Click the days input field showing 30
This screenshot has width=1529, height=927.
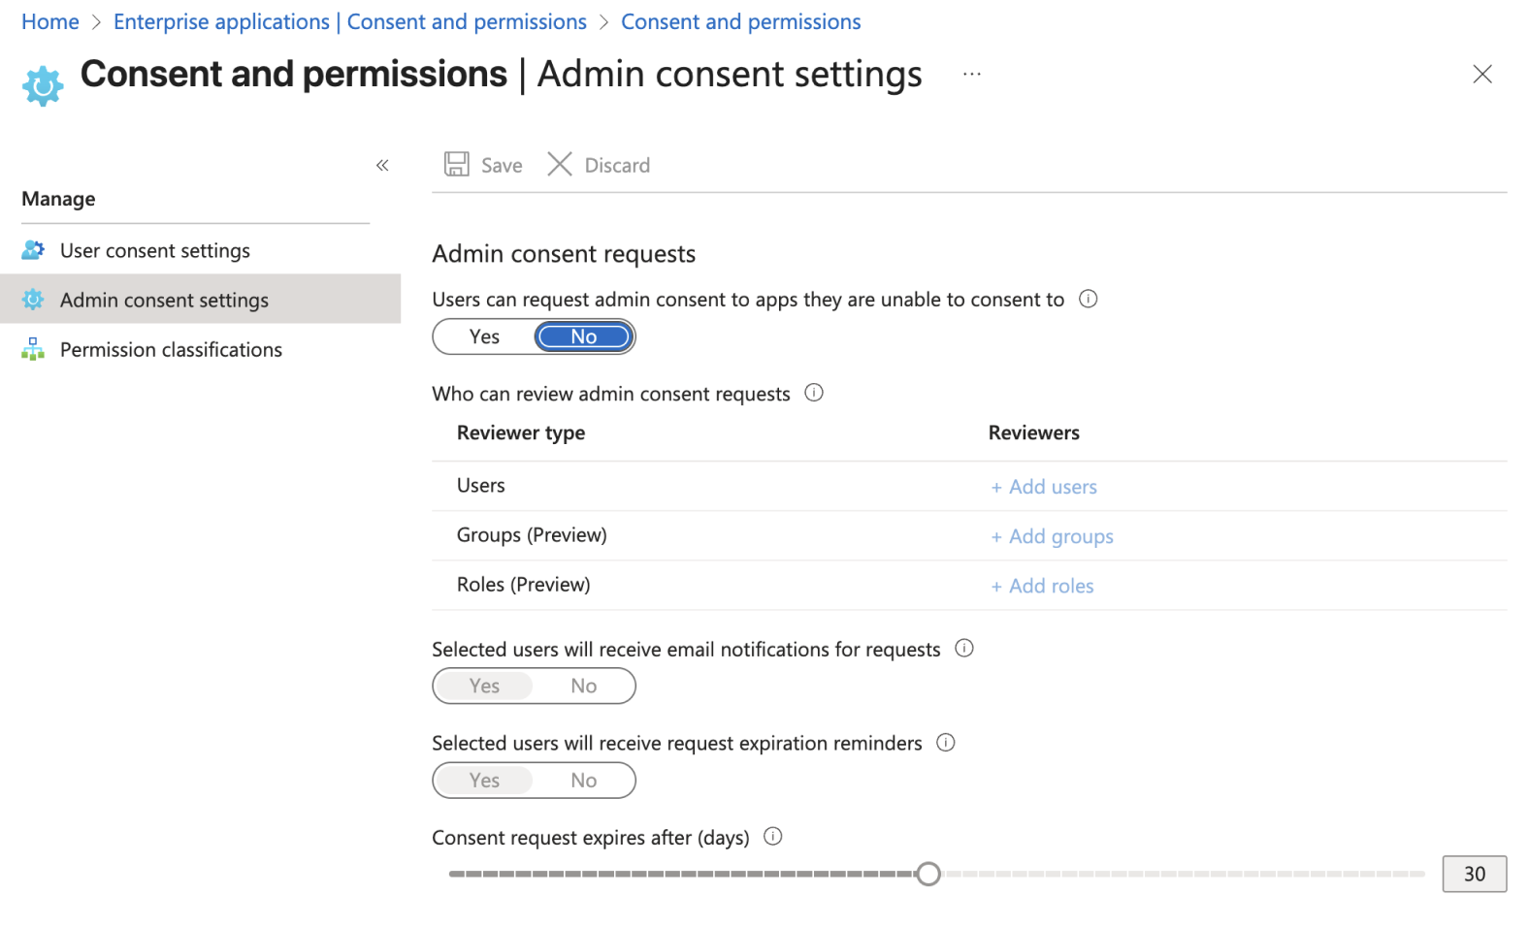point(1475,874)
